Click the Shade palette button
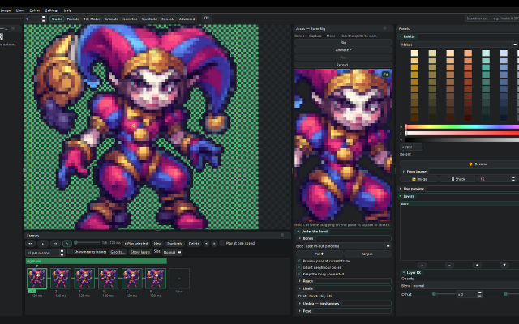The image size is (519, 324). point(458,179)
